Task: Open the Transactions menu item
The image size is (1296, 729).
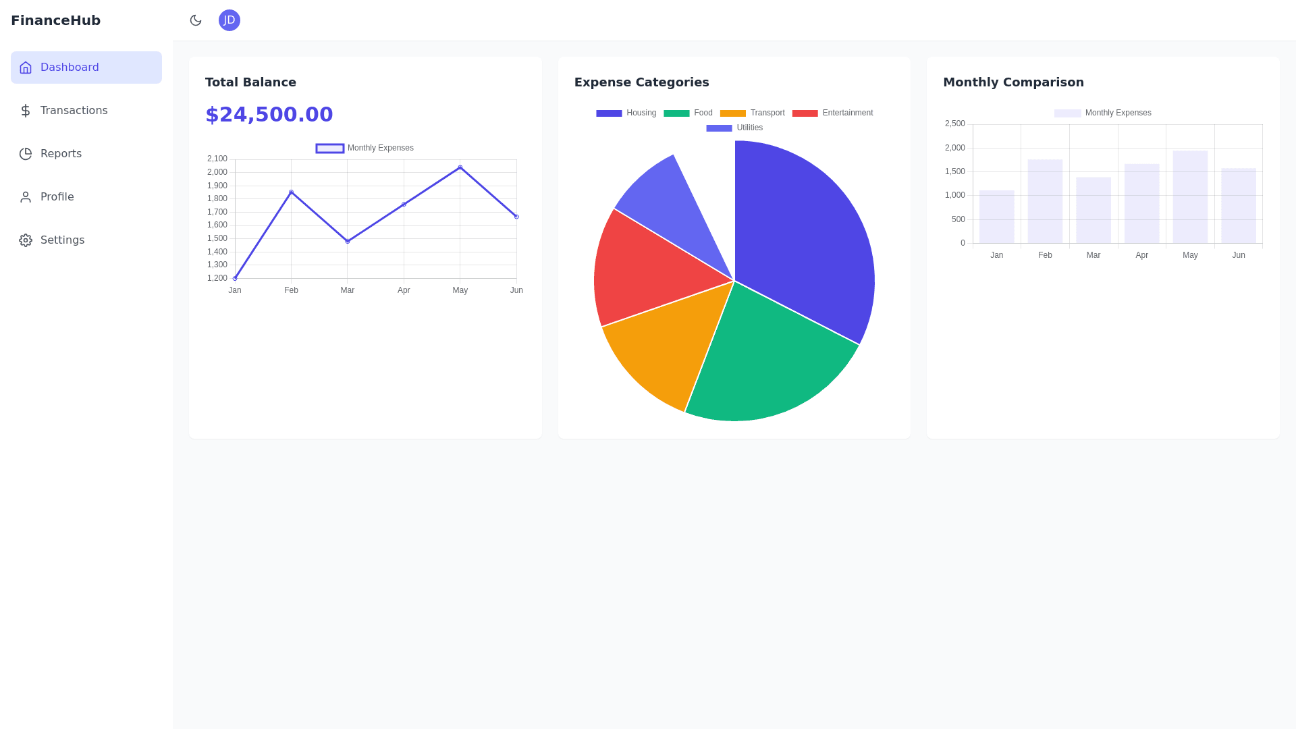Action: pyautogui.click(x=74, y=111)
